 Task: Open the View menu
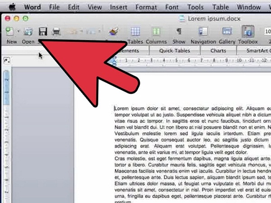coord(95,7)
